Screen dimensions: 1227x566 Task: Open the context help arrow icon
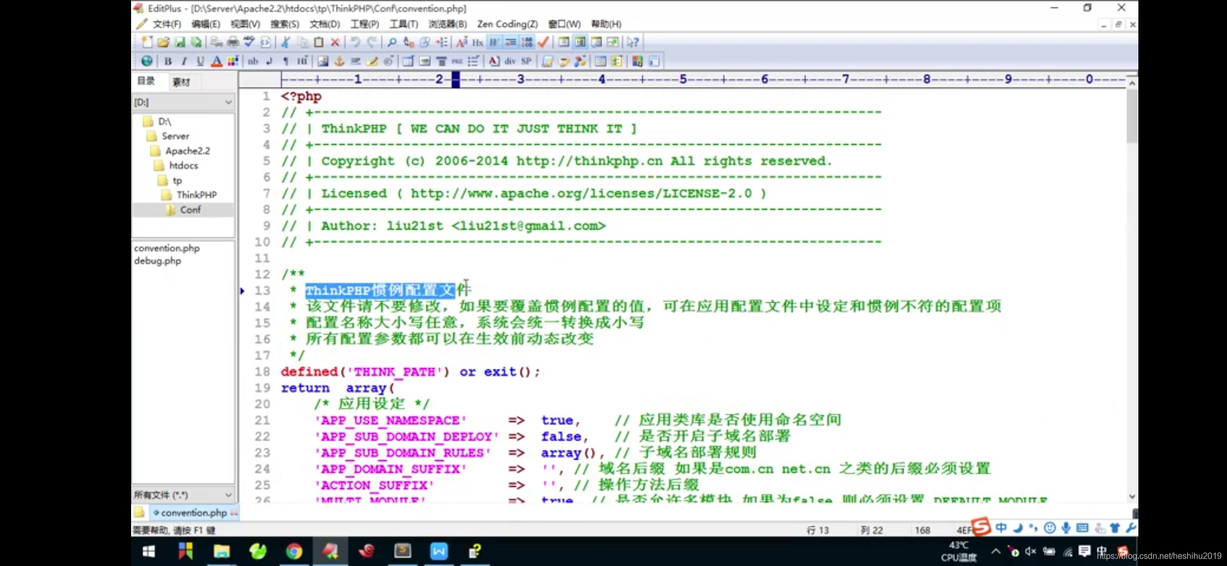click(x=633, y=42)
